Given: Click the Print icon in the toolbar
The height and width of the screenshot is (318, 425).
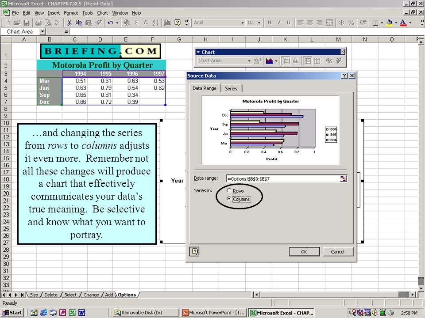Looking at the screenshot, I should point(39,23).
